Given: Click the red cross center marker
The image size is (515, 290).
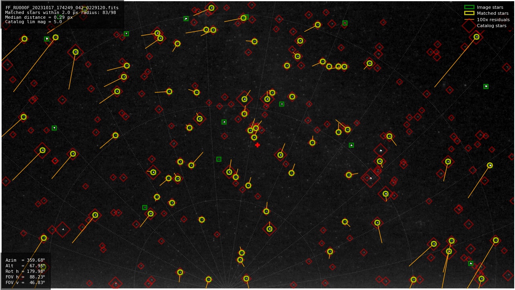Looking at the screenshot, I should point(257,145).
